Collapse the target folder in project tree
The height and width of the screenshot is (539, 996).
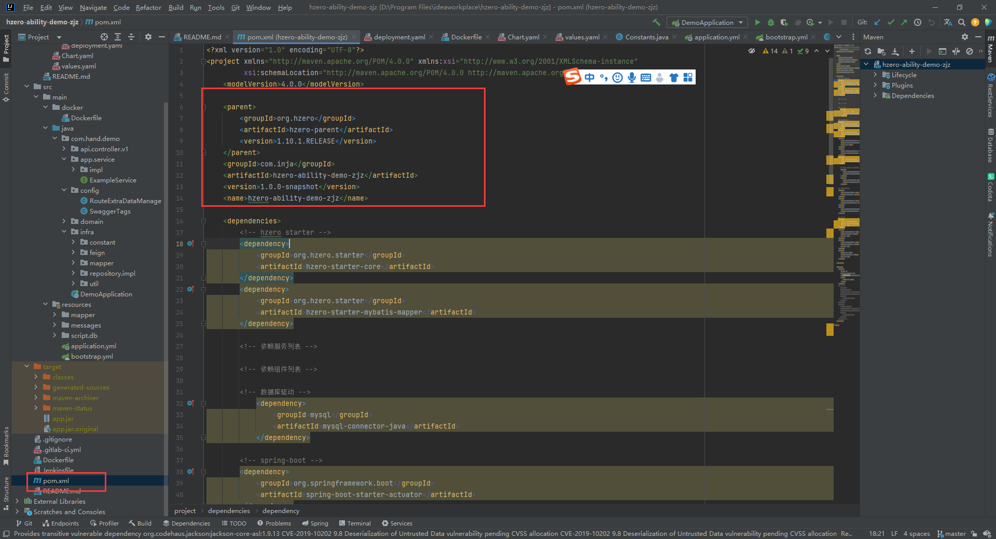point(27,366)
